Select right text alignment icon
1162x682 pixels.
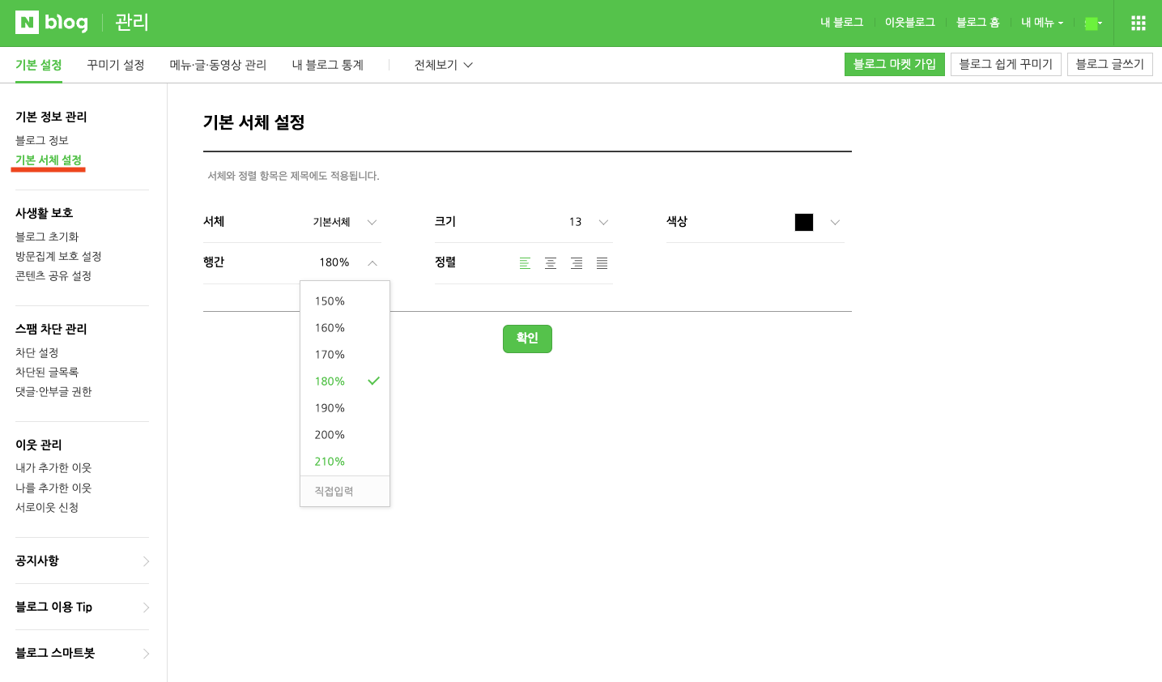[x=577, y=263]
